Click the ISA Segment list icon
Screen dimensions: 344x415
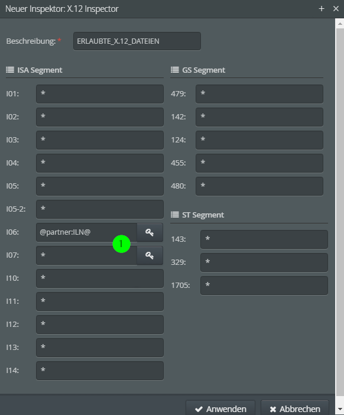tap(10, 70)
